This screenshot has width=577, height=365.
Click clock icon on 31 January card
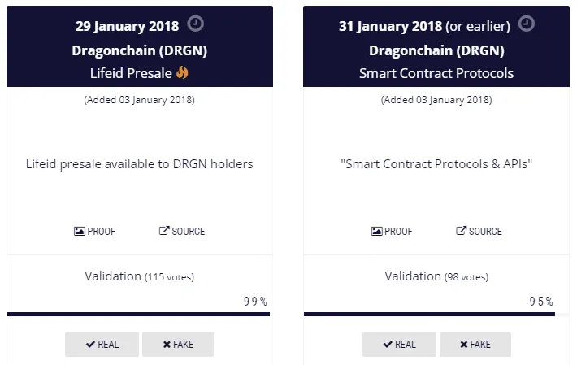click(527, 24)
